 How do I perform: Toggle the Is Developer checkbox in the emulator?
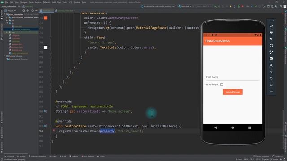click(x=222, y=85)
